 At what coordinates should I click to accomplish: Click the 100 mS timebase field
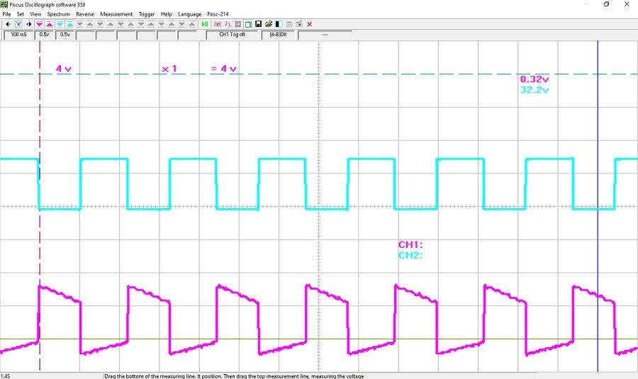[x=18, y=35]
